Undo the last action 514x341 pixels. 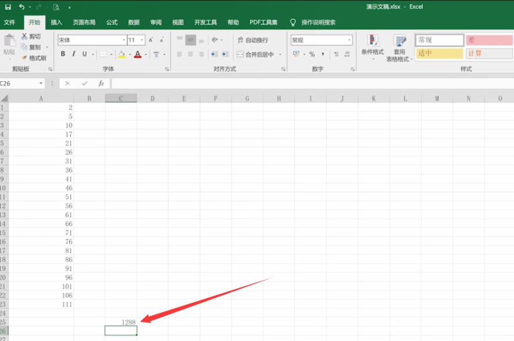pyautogui.click(x=21, y=7)
